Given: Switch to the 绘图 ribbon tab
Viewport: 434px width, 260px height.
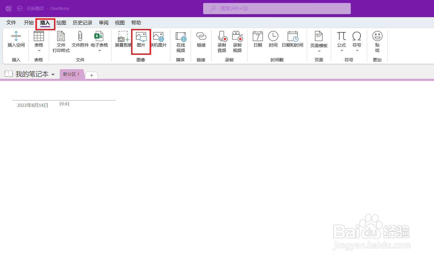Looking at the screenshot, I should [61, 23].
